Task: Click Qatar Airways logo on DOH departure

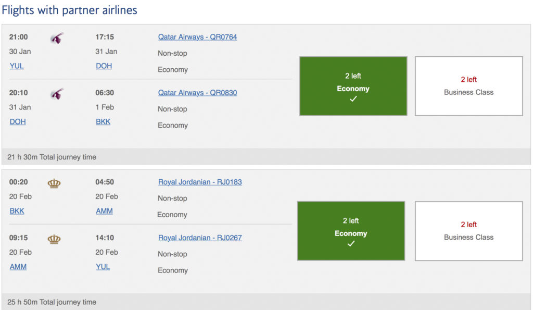Action: click(x=57, y=94)
